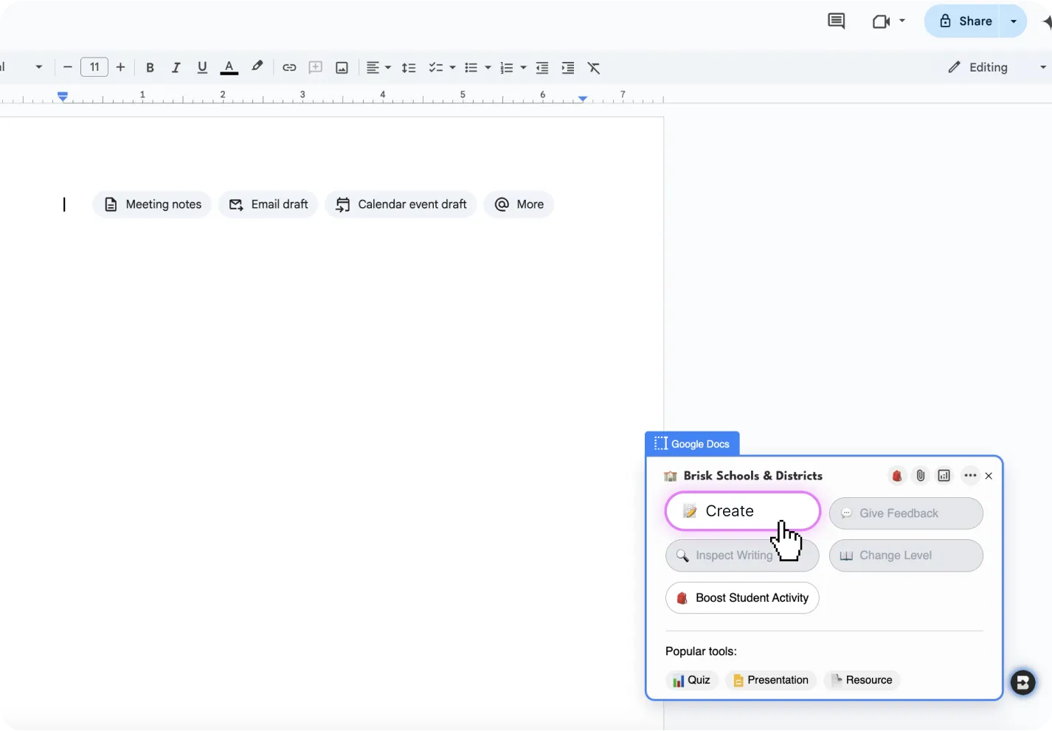Click the font size field showing 11
The height and width of the screenshot is (731, 1052).
point(94,67)
